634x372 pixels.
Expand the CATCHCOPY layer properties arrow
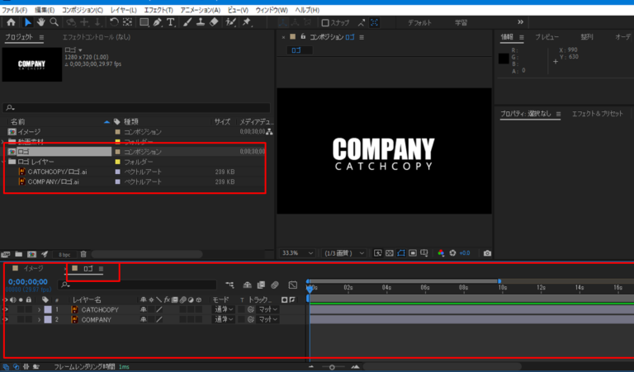pyautogui.click(x=38, y=309)
